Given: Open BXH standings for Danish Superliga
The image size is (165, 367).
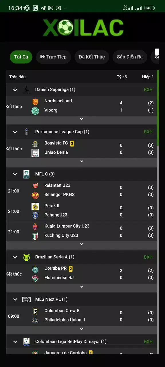Looking at the screenshot, I should (x=148, y=90).
